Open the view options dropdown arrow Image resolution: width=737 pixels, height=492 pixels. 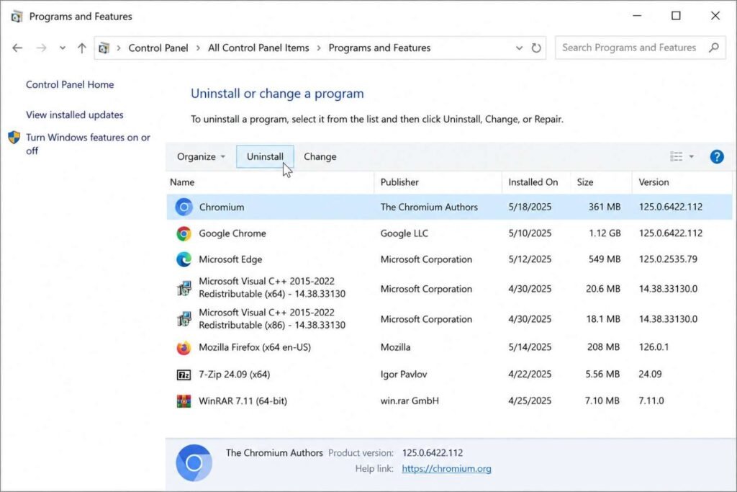tap(692, 156)
